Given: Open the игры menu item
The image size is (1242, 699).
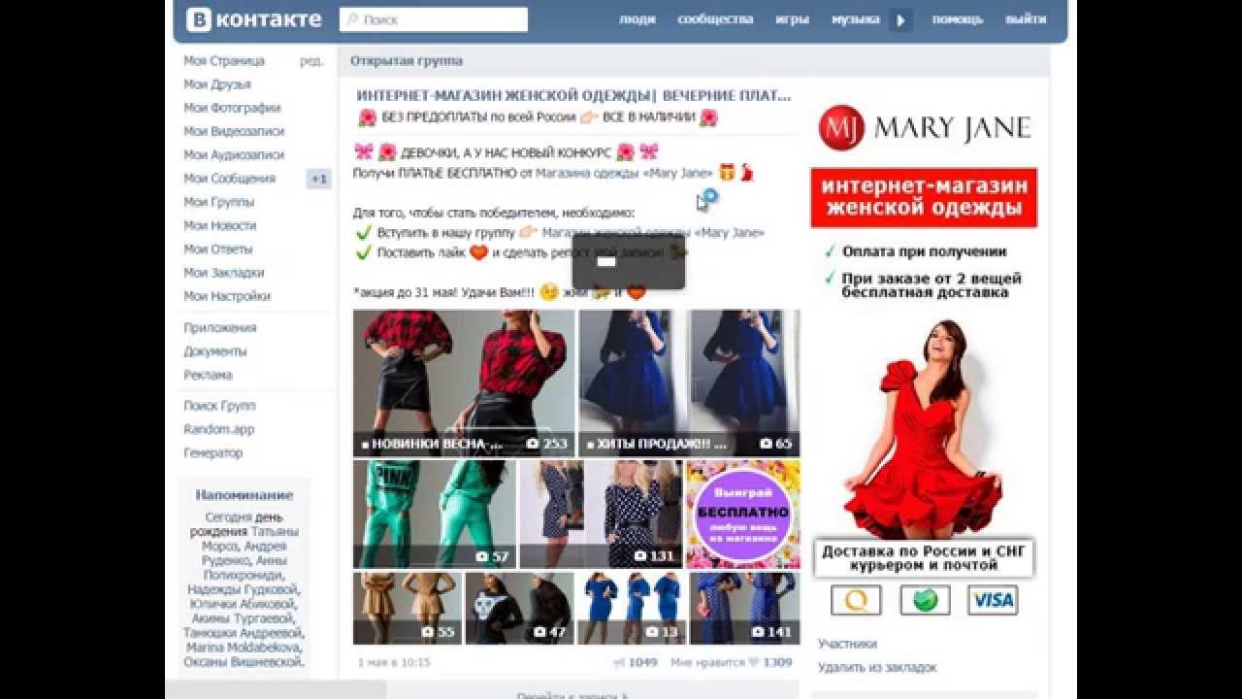Looking at the screenshot, I should click(x=793, y=19).
